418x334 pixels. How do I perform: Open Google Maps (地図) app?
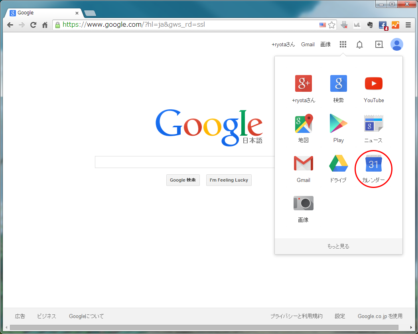pos(304,123)
